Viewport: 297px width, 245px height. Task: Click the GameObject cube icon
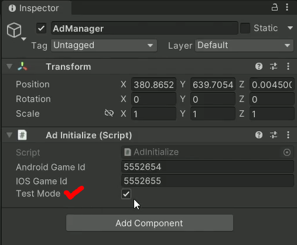tap(14, 30)
